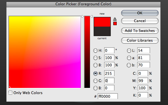Select the H hue radio button
This screenshot has width=168, height=105.
pos(95,50)
